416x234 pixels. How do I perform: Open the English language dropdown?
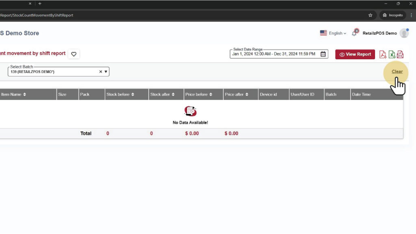coord(333,33)
